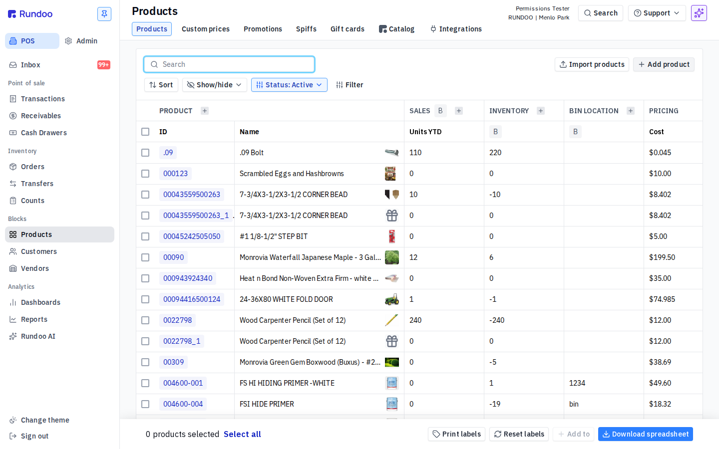This screenshot has width=719, height=449.
Task: Add a column to the INVENTORY group
Action: point(541,111)
